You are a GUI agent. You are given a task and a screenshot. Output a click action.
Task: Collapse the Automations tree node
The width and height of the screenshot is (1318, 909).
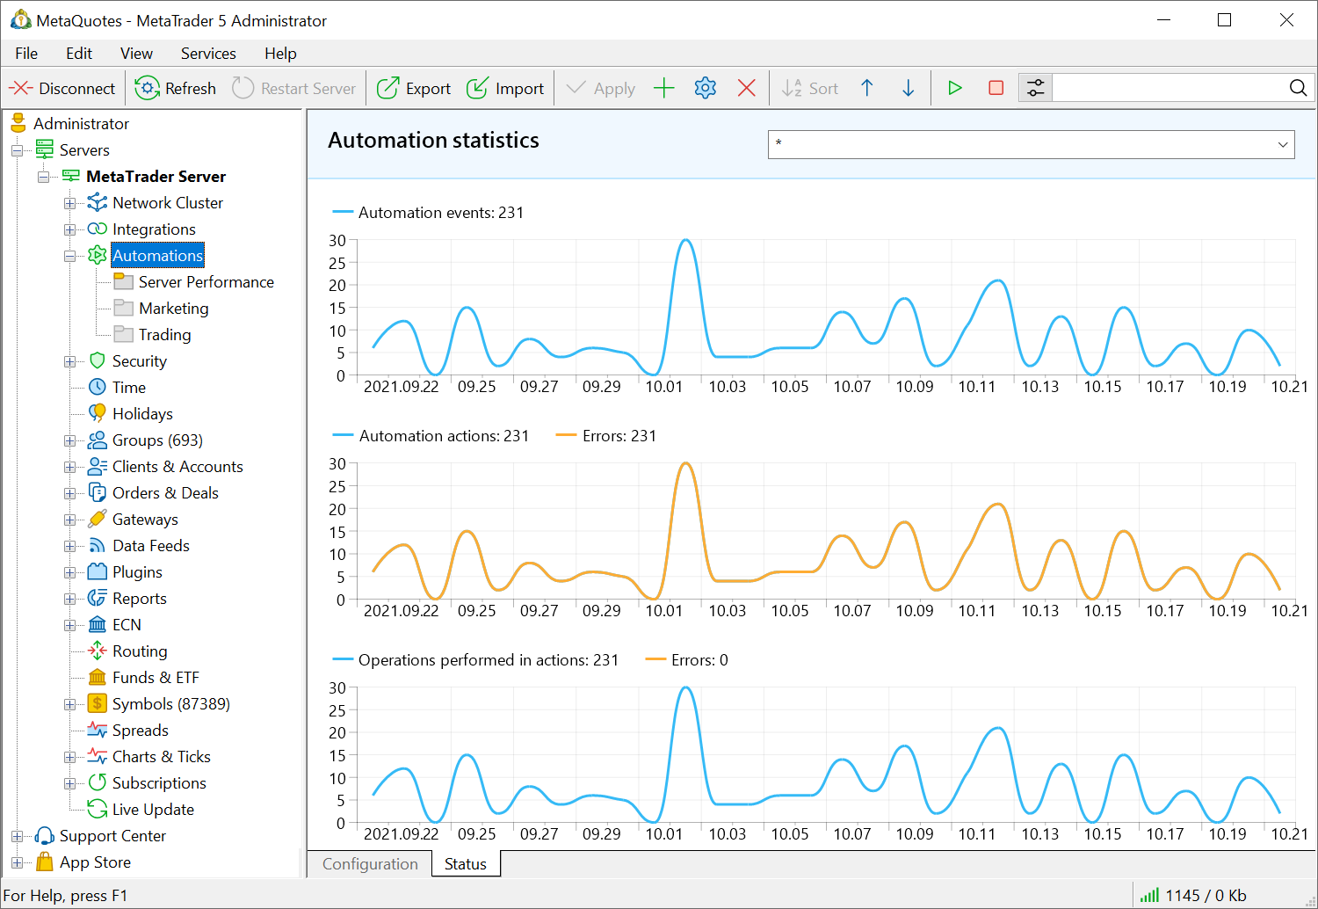[69, 256]
